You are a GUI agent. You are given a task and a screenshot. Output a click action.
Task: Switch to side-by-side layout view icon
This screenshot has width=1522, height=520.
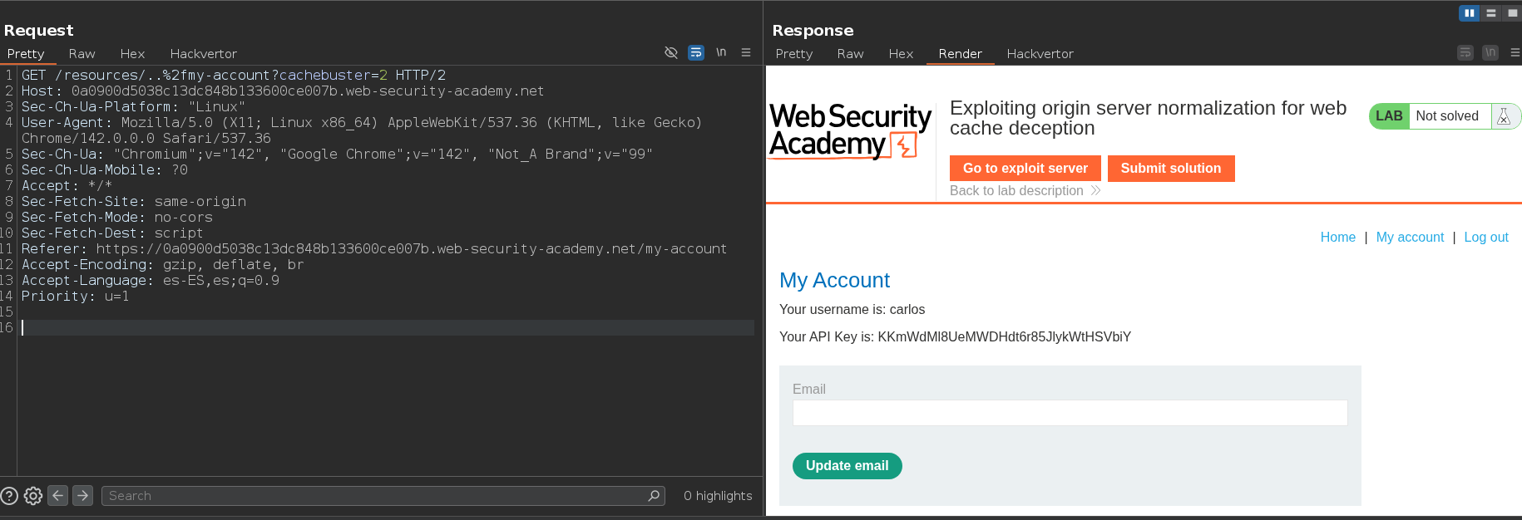tap(1469, 13)
